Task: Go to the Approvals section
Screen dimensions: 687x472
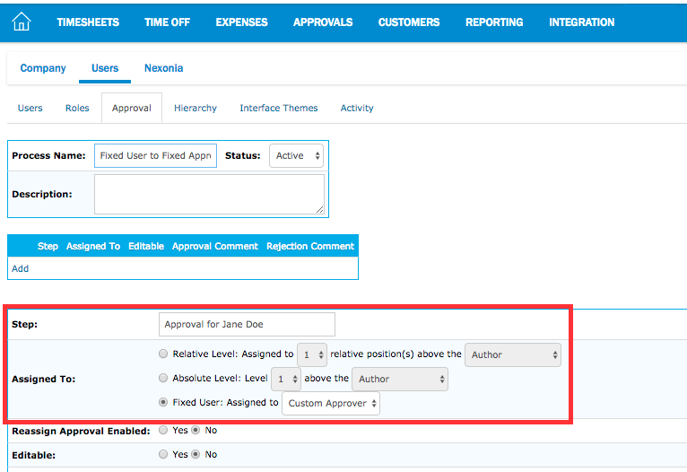Action: click(x=323, y=22)
